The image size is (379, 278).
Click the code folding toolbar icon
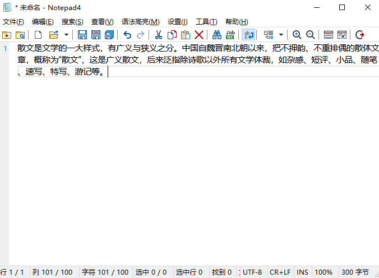269,35
